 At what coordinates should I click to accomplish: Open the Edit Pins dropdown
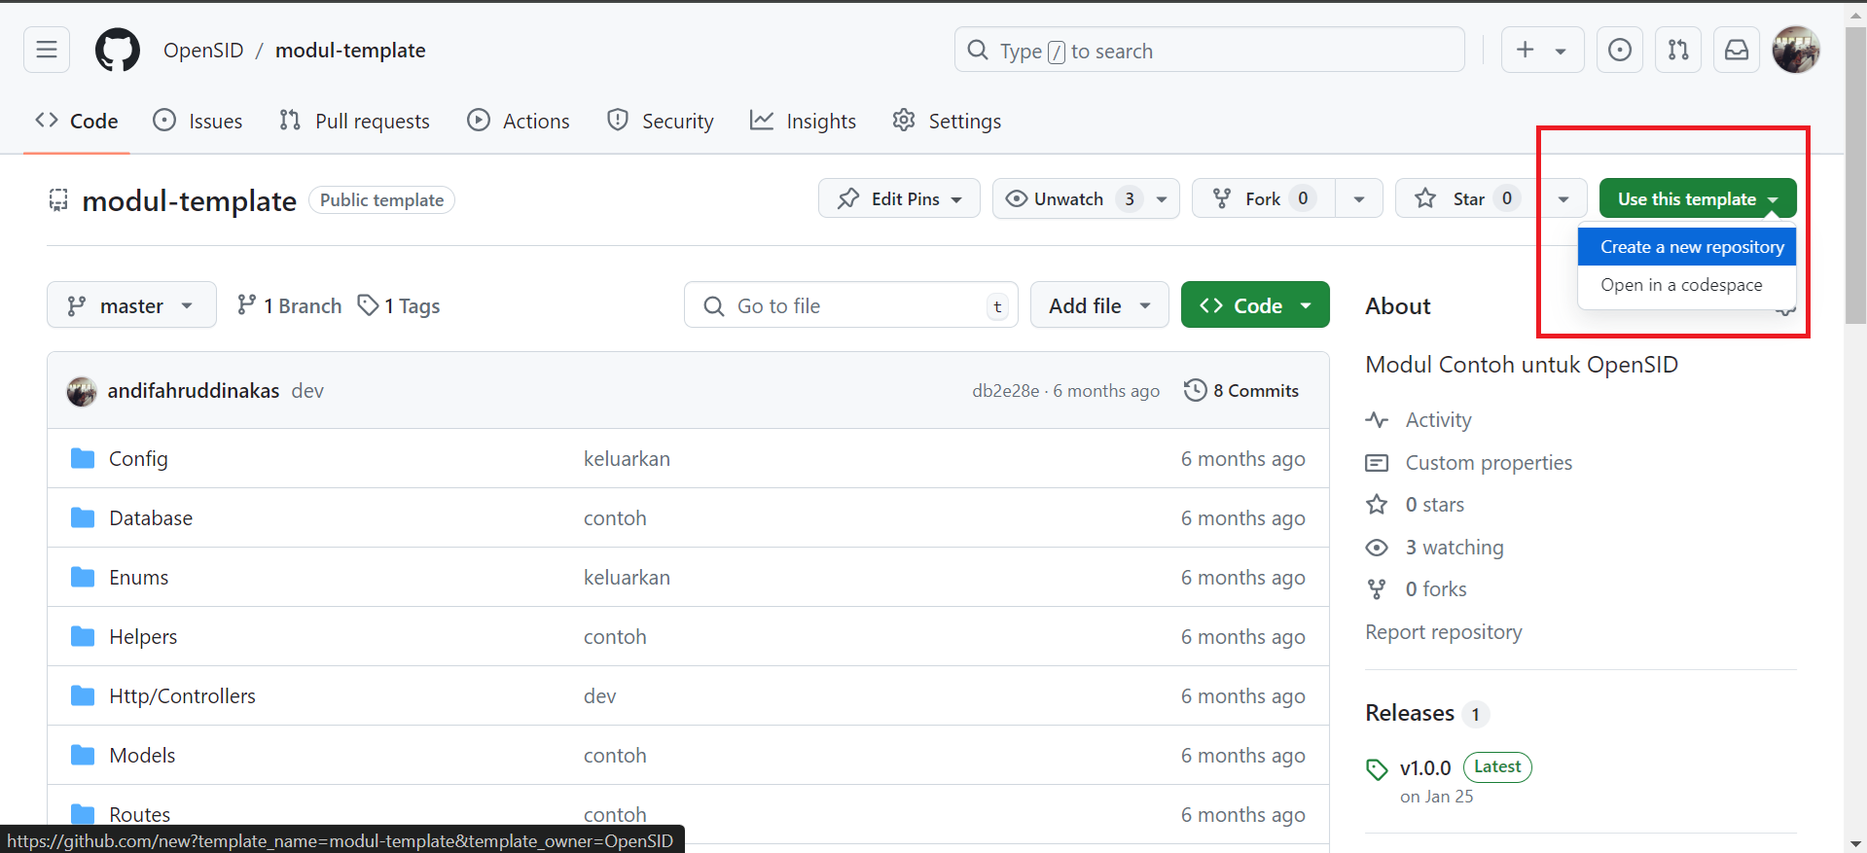pyautogui.click(x=899, y=198)
